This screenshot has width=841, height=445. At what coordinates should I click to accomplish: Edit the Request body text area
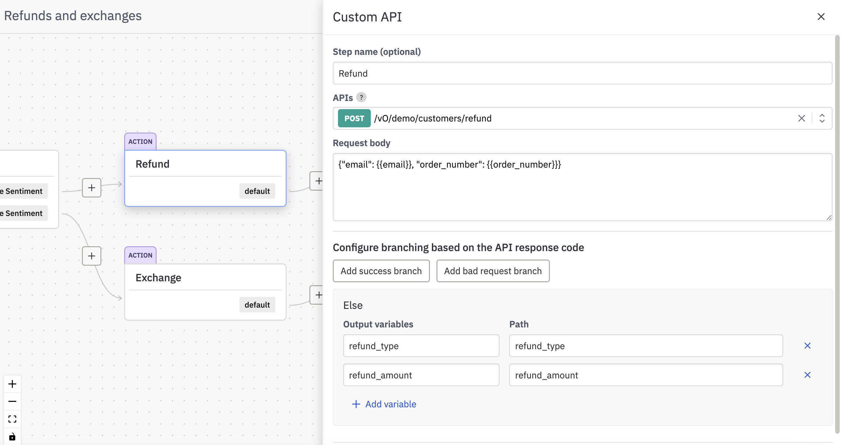(x=582, y=187)
